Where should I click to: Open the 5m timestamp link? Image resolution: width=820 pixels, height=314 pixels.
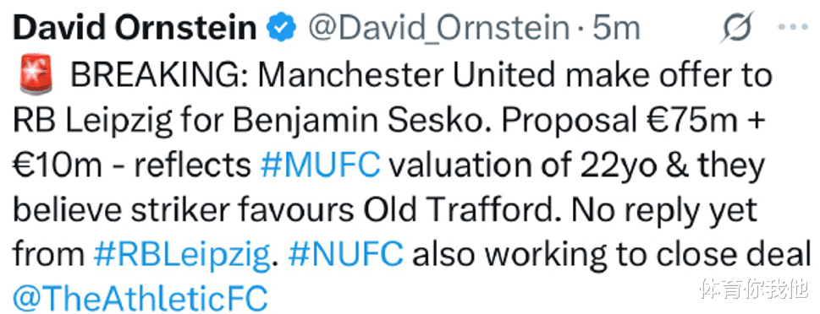click(x=616, y=28)
